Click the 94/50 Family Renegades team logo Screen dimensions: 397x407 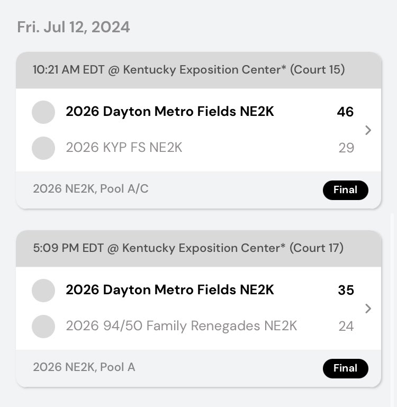coord(43,326)
